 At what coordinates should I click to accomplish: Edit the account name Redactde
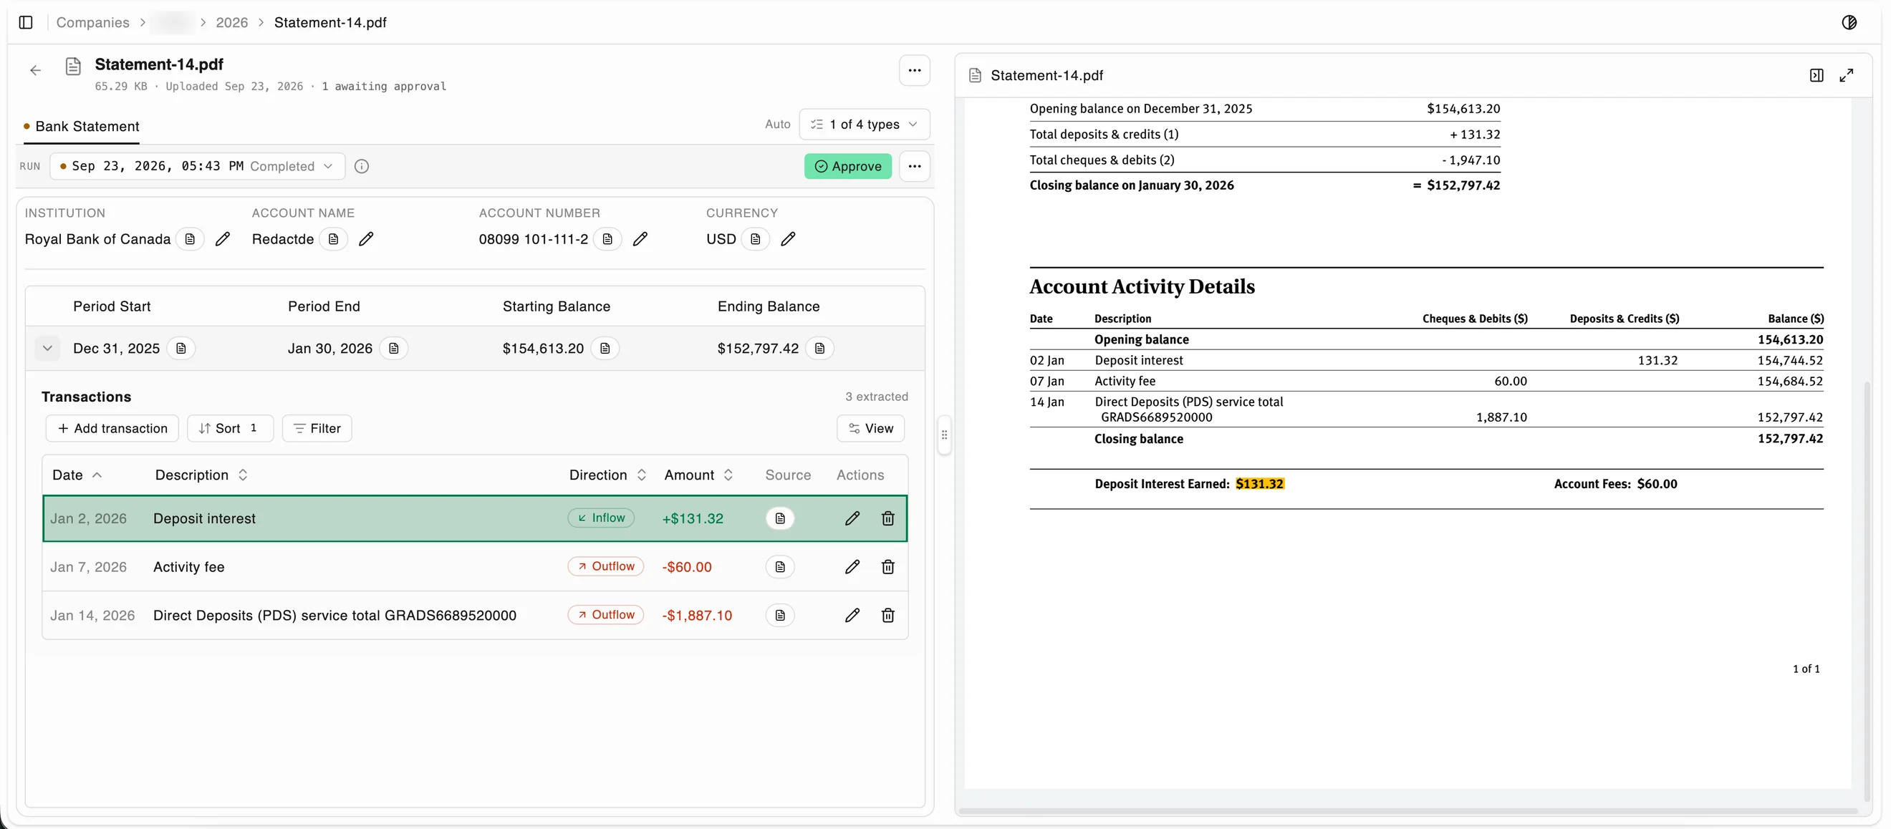[365, 239]
